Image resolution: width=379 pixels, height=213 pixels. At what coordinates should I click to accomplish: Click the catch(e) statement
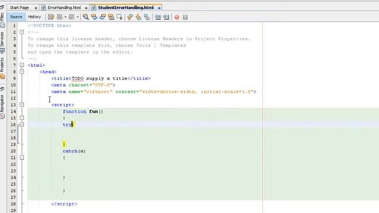click(74, 151)
